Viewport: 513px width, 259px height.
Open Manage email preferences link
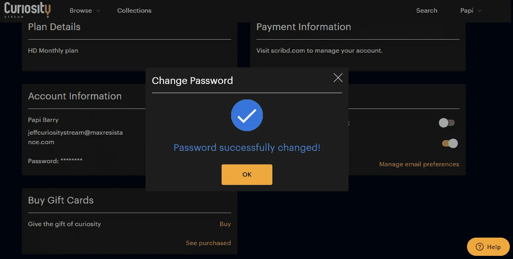coord(419,164)
